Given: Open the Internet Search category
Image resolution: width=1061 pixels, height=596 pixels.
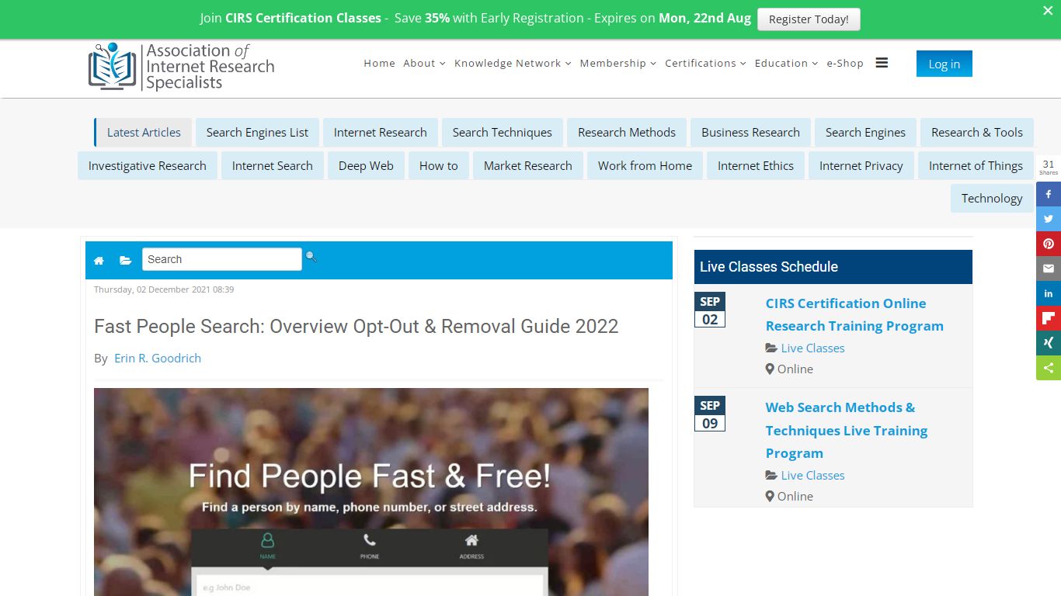Looking at the screenshot, I should (x=273, y=166).
